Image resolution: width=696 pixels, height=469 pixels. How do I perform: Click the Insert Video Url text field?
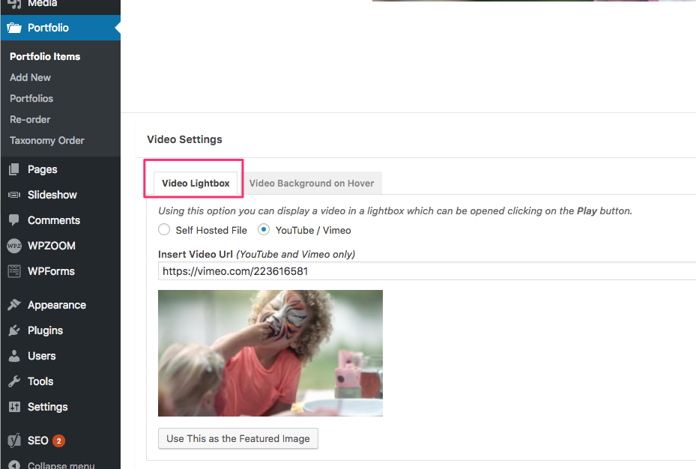pyautogui.click(x=427, y=271)
